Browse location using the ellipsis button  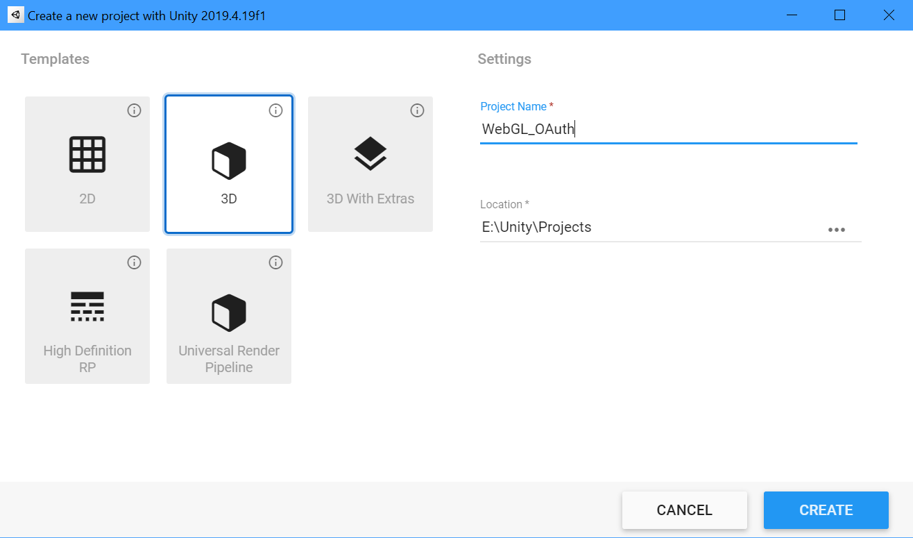pos(837,230)
